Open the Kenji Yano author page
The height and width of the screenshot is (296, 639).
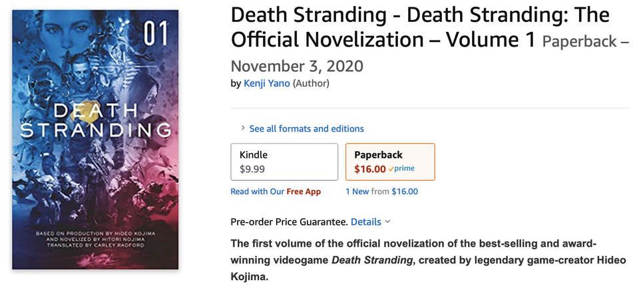point(266,83)
